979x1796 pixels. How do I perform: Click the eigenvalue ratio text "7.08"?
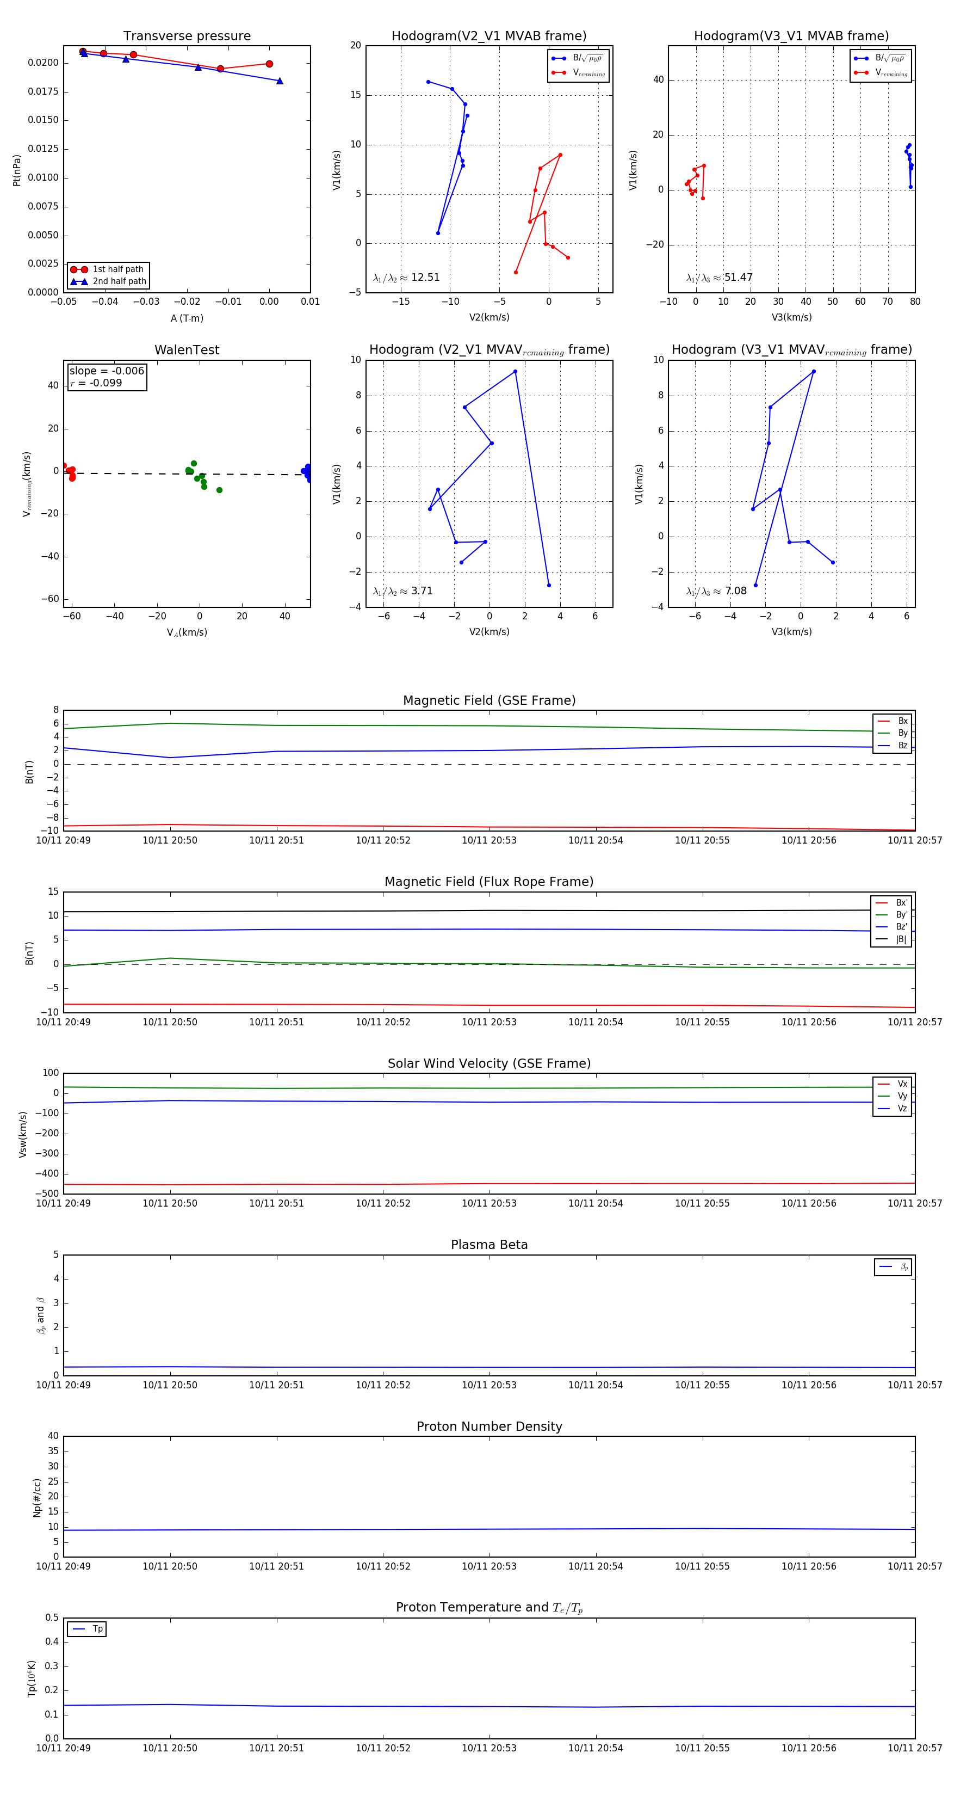point(735,591)
